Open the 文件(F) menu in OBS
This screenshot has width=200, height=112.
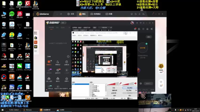pyautogui.click(x=74, y=35)
